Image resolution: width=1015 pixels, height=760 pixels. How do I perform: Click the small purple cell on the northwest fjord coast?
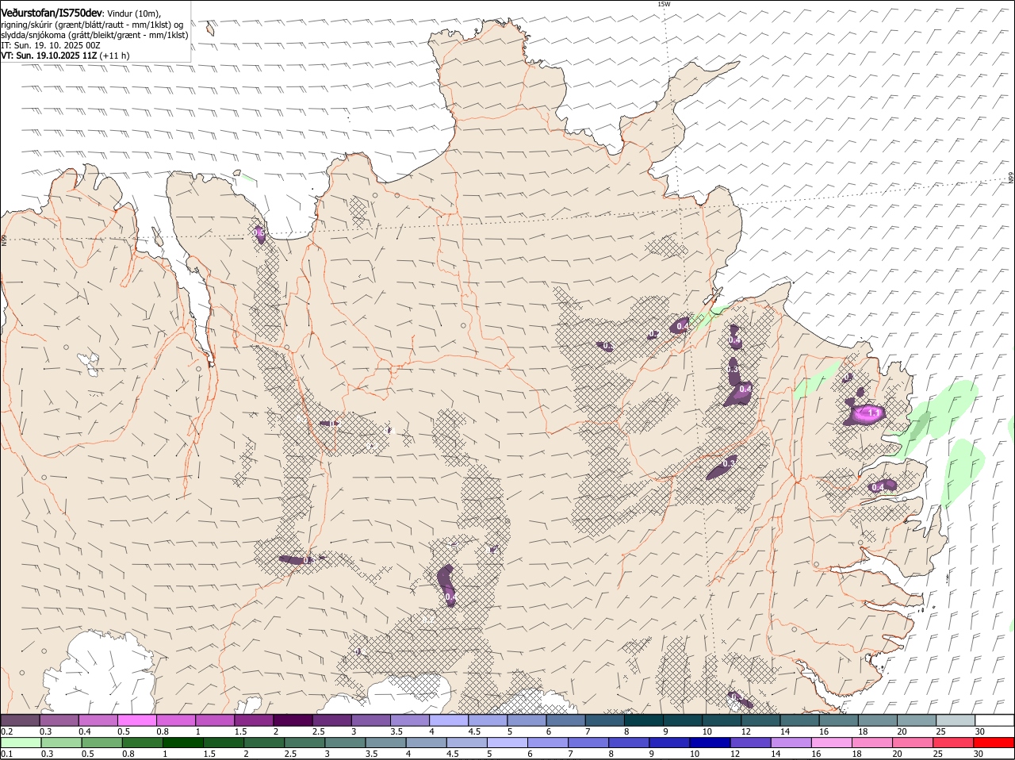coord(259,234)
